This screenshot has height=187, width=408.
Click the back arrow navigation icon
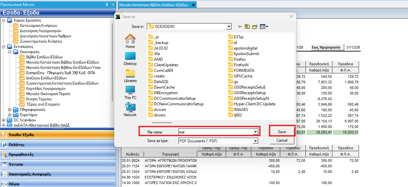[x=240, y=27]
